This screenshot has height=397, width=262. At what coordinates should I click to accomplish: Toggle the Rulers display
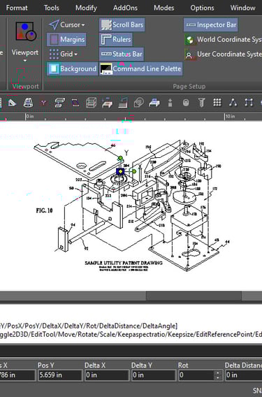[116, 40]
